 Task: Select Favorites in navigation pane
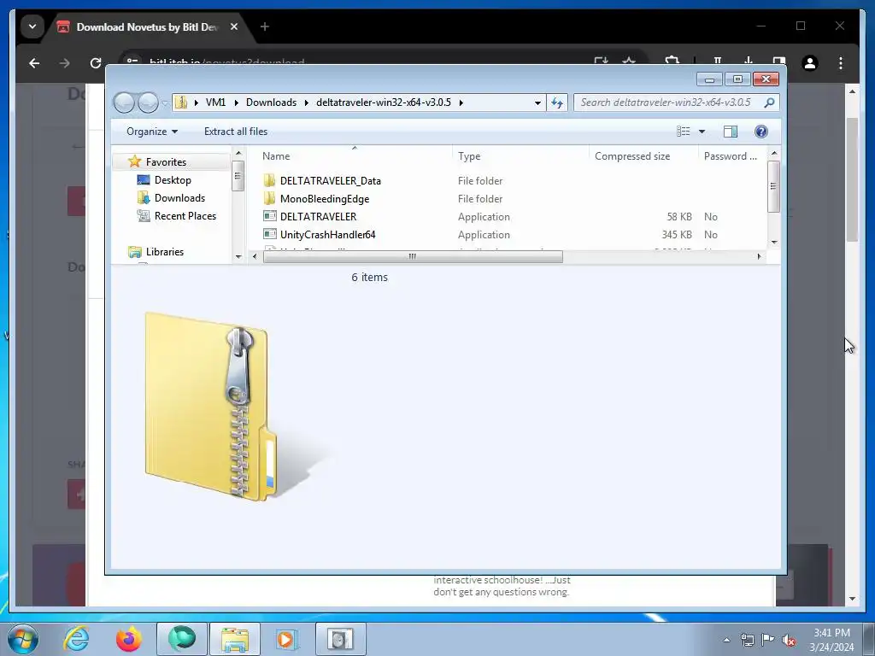click(x=166, y=161)
